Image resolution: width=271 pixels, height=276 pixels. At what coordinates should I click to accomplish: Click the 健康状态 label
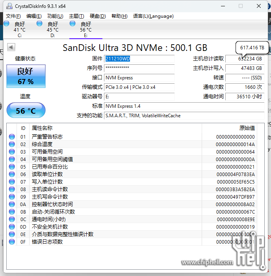point(25,58)
